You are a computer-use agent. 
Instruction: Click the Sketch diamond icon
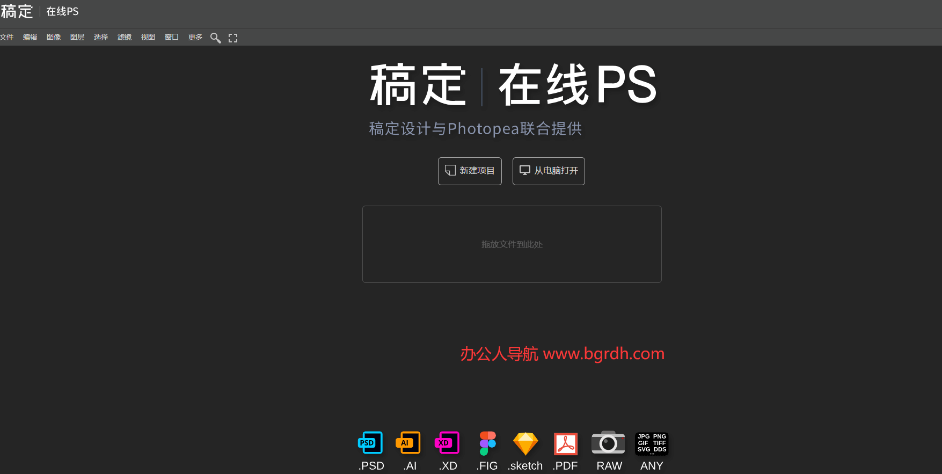[x=525, y=444]
